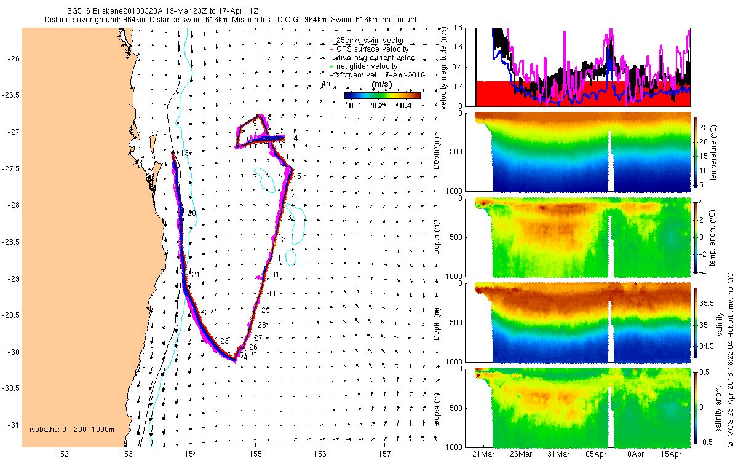
Task: Click the '21Mar' date tick label
Action: pyautogui.click(x=483, y=454)
